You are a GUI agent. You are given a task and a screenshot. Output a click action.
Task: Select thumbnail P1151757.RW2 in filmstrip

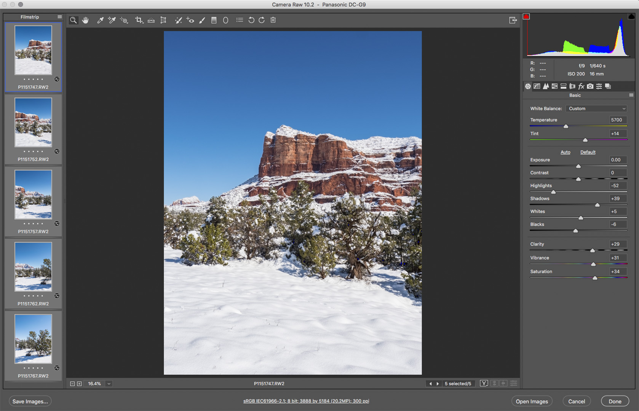(33, 195)
